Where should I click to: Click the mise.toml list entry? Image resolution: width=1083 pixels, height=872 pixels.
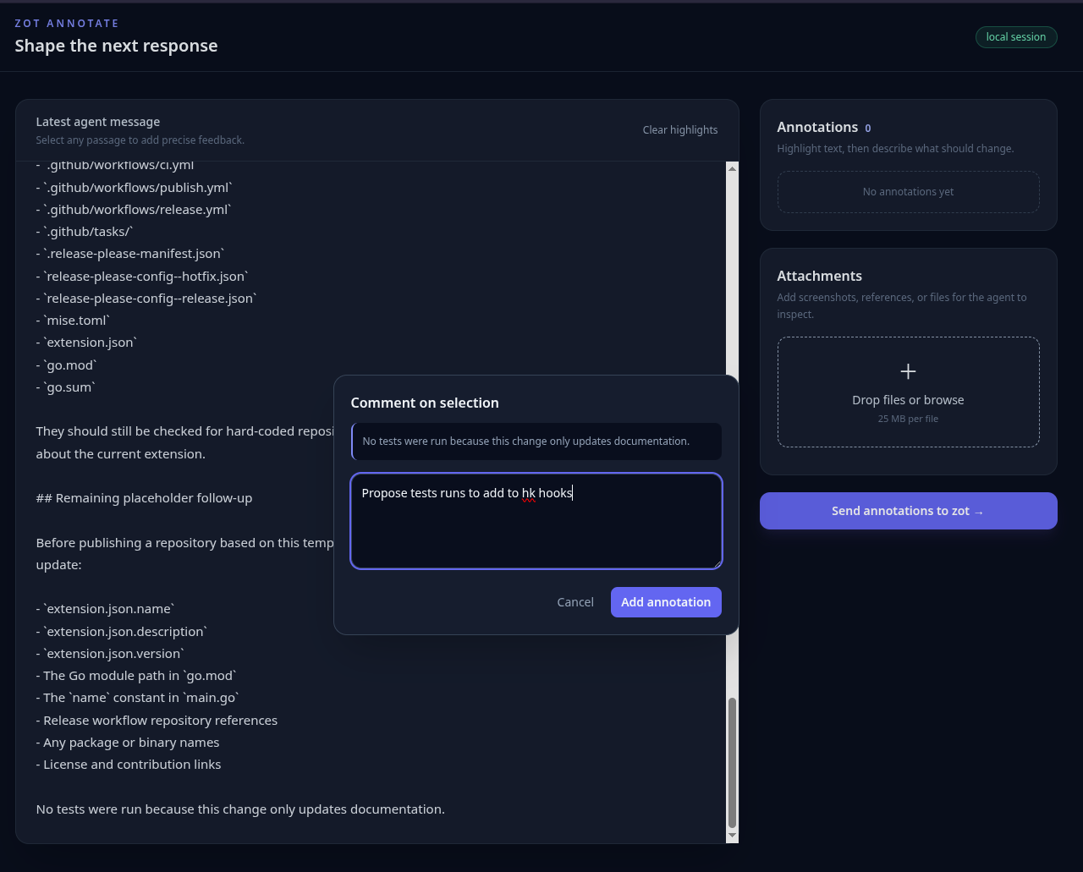pyautogui.click(x=73, y=321)
